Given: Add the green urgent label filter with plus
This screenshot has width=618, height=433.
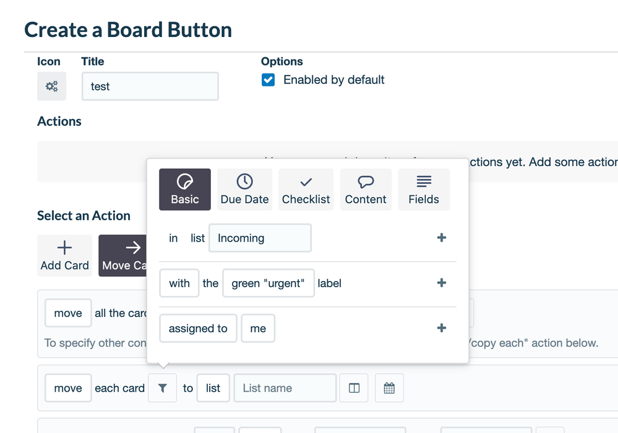Looking at the screenshot, I should click(442, 283).
